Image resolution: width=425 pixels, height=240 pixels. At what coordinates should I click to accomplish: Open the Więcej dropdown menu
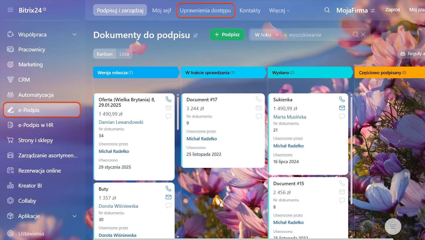pos(279,10)
